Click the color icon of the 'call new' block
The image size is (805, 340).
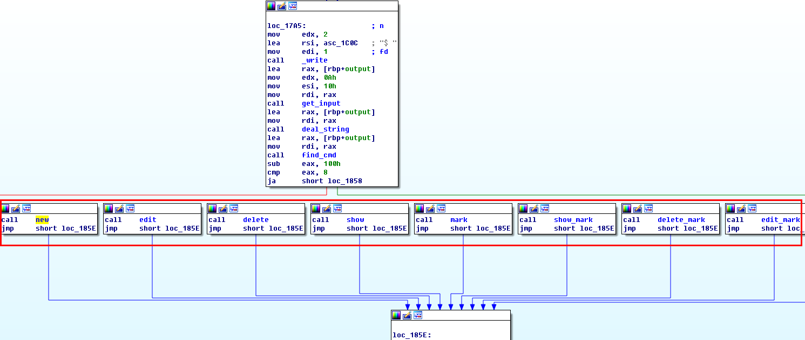[x=5, y=209]
